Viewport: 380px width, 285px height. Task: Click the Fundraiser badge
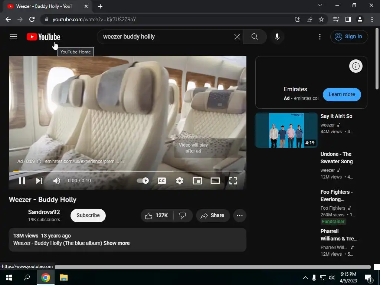[x=333, y=221]
